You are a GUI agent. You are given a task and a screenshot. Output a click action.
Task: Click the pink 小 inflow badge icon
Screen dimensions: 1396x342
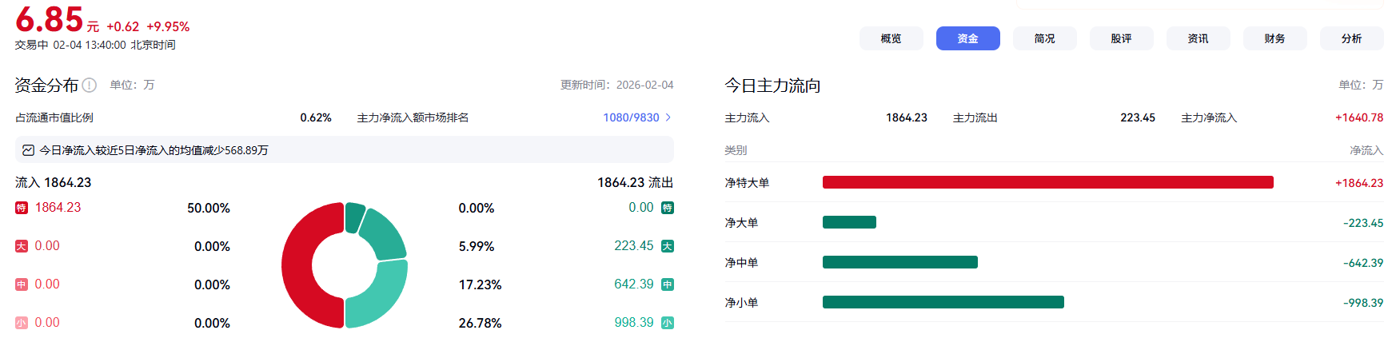pos(22,323)
